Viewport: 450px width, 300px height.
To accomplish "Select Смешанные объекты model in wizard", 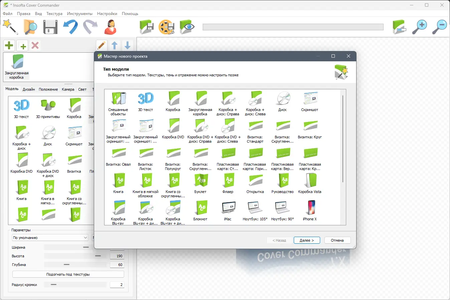I will coord(118,103).
